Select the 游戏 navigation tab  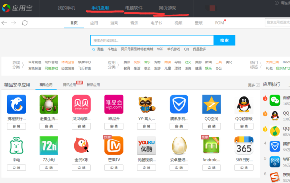(x=114, y=23)
